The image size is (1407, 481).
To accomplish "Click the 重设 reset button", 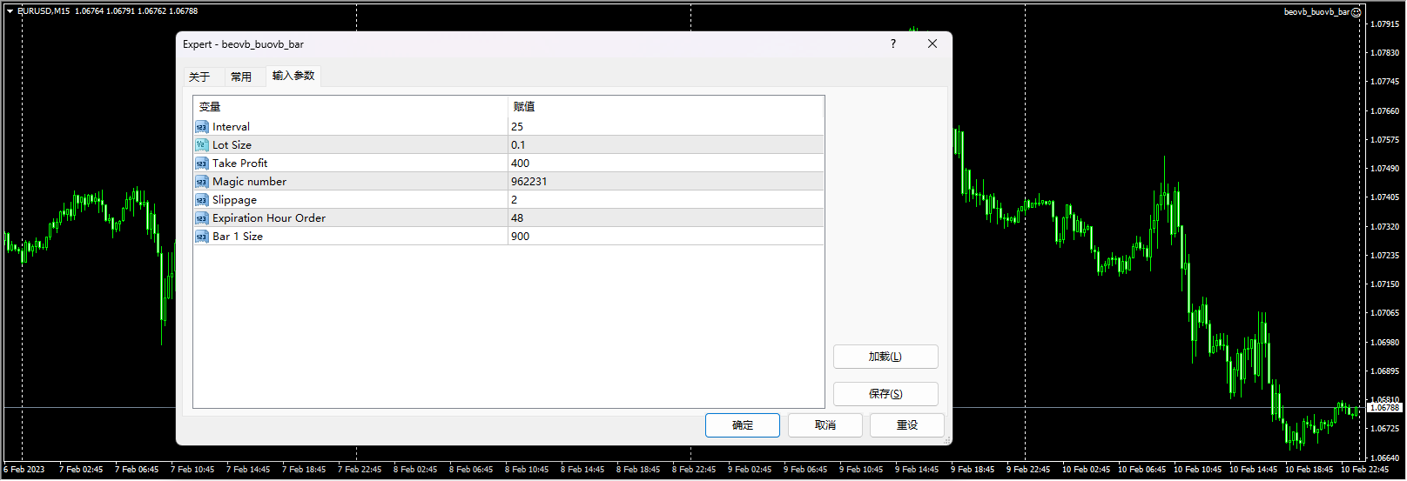I will (907, 425).
